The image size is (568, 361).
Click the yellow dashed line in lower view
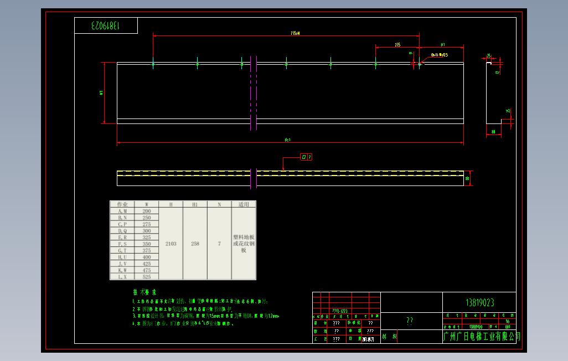tap(290, 173)
